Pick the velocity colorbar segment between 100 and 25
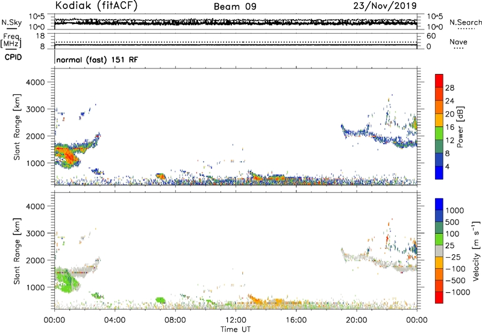The image size is (482, 333). click(439, 239)
